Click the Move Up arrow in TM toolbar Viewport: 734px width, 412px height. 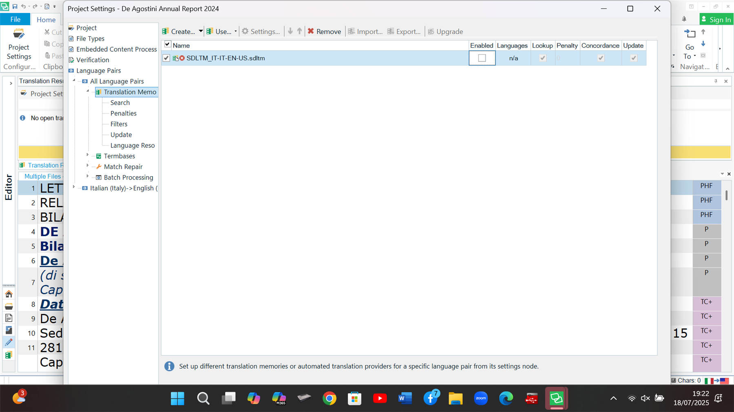coord(299,31)
